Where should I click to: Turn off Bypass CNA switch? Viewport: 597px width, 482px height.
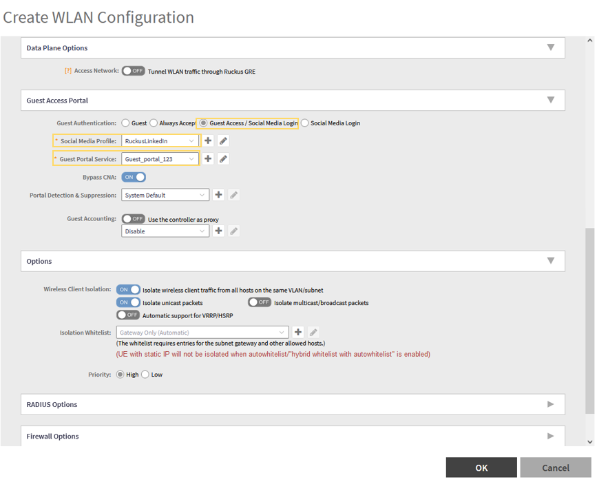134,177
